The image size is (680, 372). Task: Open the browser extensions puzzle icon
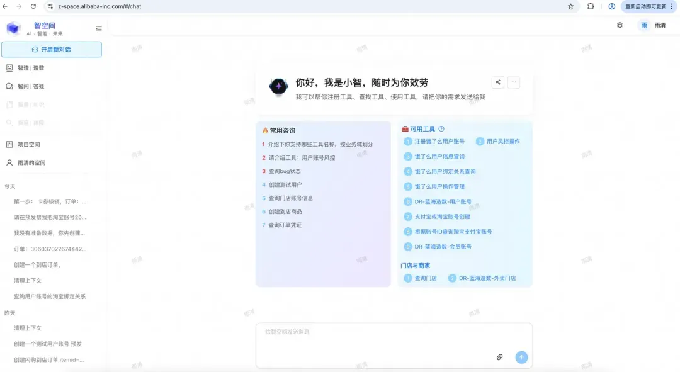tap(591, 6)
